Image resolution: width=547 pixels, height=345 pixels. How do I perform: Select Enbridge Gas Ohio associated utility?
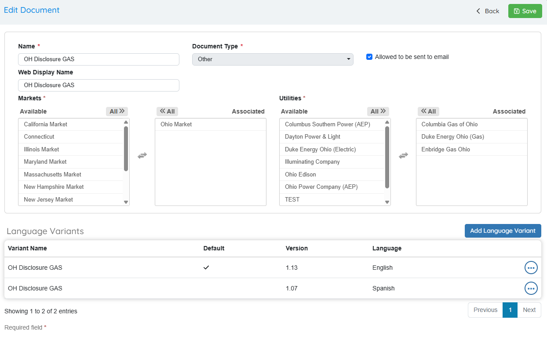tap(472, 150)
